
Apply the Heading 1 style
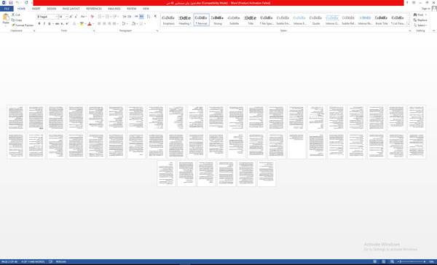185,20
